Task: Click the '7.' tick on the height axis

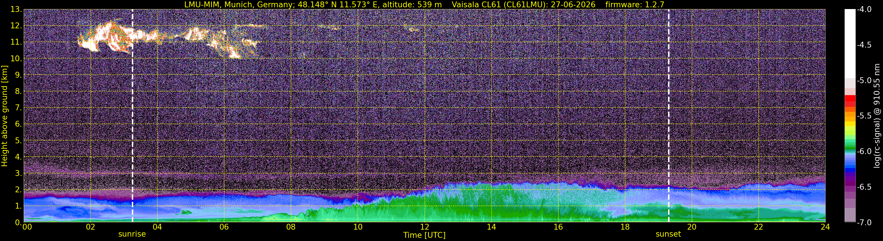Action: 18,108
